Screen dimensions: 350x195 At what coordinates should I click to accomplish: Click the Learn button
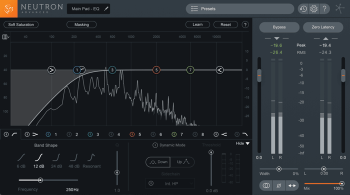pos(197,24)
